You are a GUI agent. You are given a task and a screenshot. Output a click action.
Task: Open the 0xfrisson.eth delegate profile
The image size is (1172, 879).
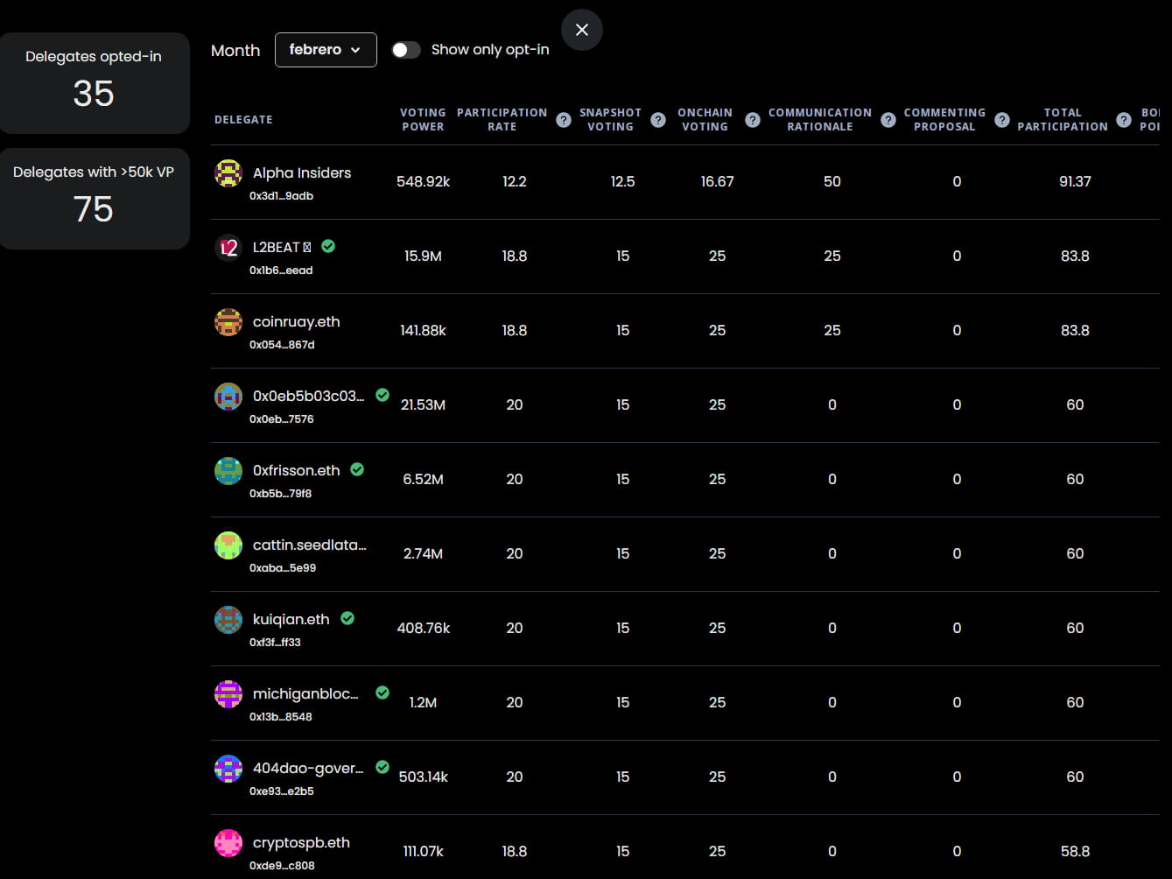click(x=296, y=470)
